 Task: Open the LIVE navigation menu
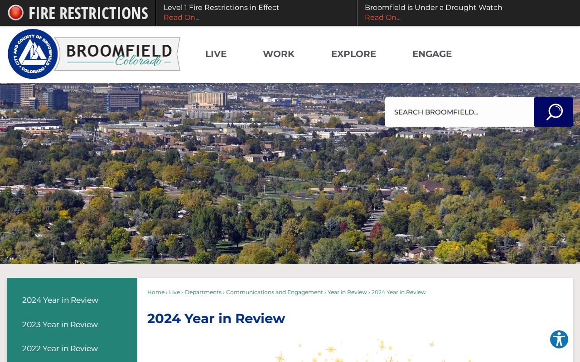pyautogui.click(x=216, y=54)
